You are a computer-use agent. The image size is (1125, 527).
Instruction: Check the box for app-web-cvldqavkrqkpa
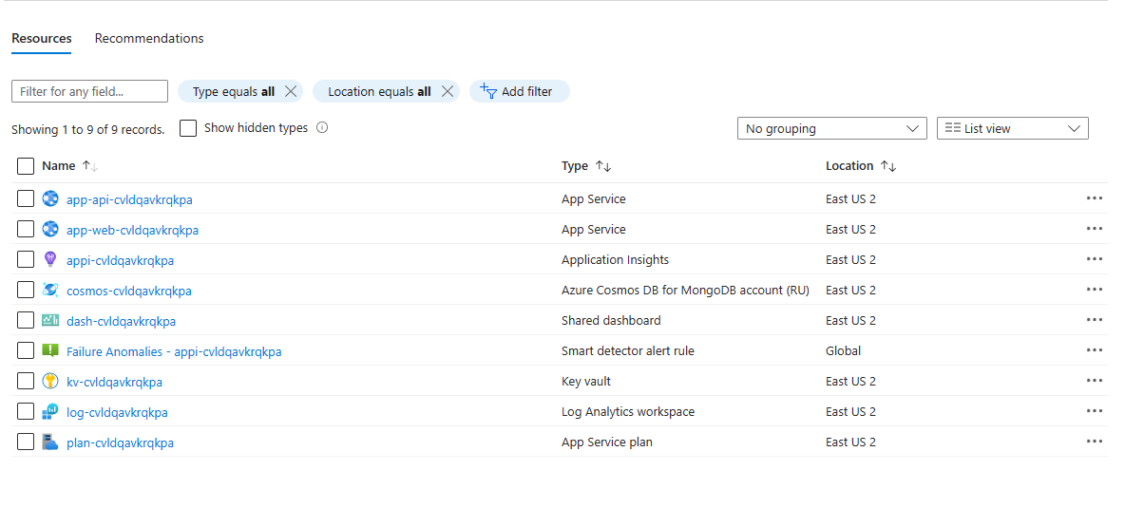(26, 229)
